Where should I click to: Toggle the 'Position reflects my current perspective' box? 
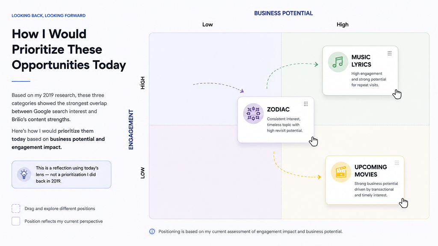16,221
